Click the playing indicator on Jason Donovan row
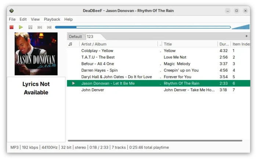 point(73,83)
